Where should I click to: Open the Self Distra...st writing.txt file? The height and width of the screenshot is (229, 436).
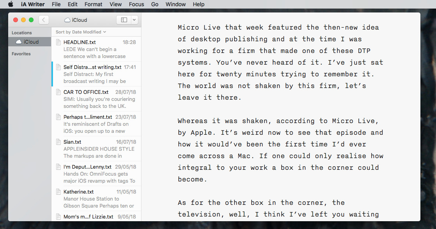tap(96, 74)
